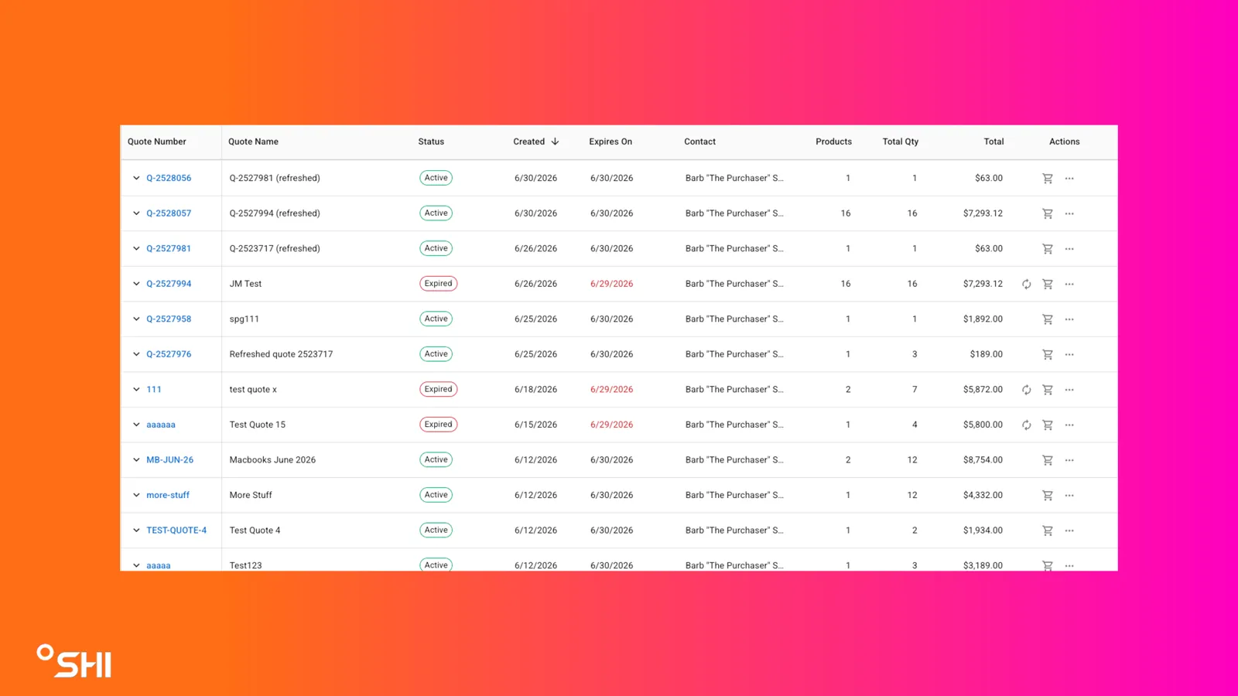
Task: Add quote Q-2527976 to cart
Action: click(1047, 354)
